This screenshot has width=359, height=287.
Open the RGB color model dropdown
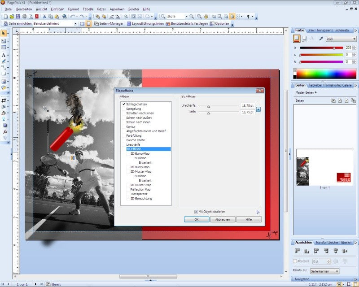tap(341, 39)
